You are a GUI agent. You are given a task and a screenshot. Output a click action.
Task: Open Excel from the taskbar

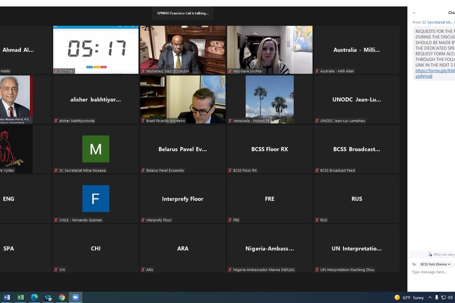[x=20, y=297]
